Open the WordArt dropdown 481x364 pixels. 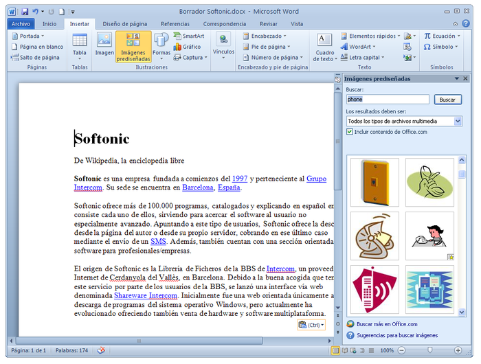coord(359,47)
